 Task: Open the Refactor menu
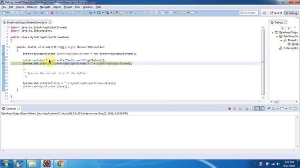32,7
